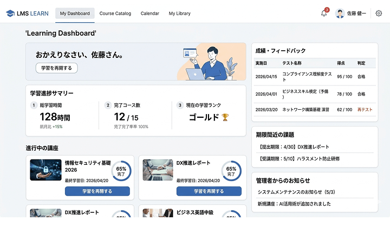Viewport: 390px width, 227px height.
Task: Open the Course Catalog tab
Action: [x=115, y=14]
